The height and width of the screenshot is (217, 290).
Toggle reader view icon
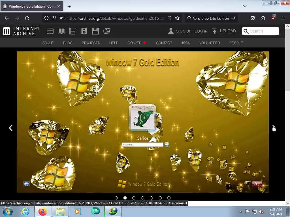click(169, 18)
